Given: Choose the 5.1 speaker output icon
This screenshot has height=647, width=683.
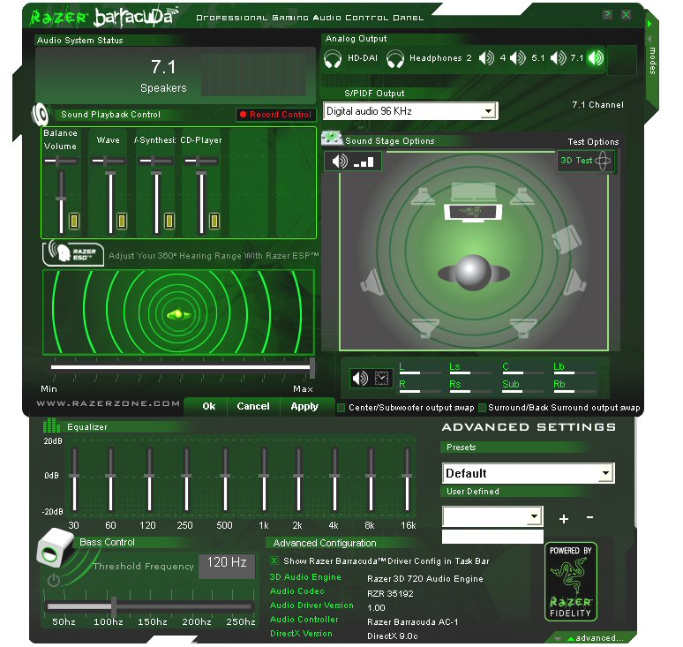Looking at the screenshot, I should click(558, 58).
